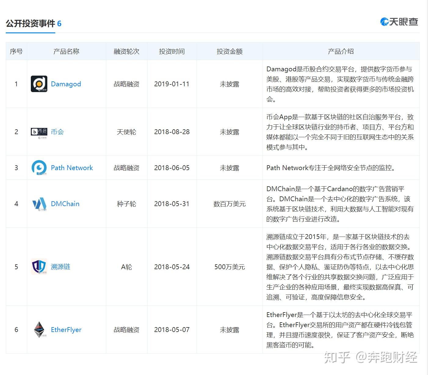The height and width of the screenshot is (375, 428).
Task: Click the EtherFlyer description paragraph
Action: (340, 330)
